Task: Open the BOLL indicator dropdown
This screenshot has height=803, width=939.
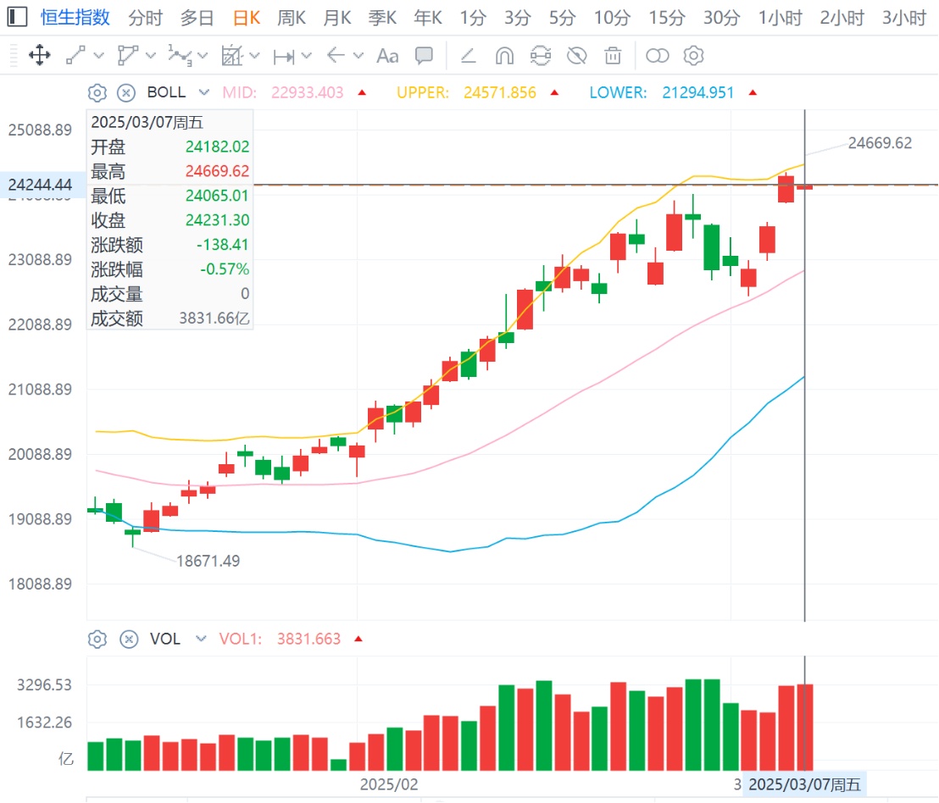Action: 204,92
